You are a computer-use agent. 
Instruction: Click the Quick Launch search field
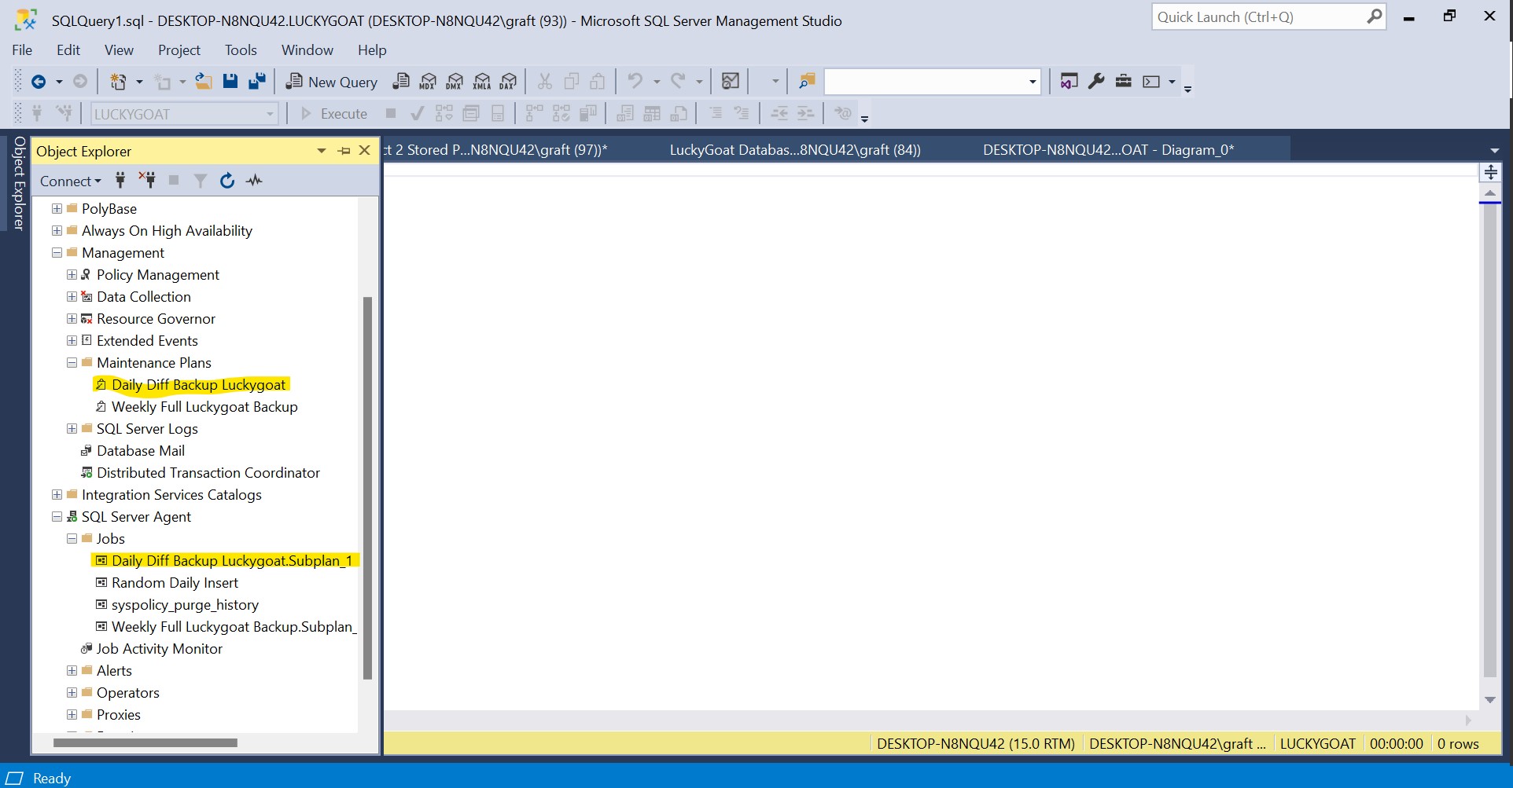[x=1258, y=17]
